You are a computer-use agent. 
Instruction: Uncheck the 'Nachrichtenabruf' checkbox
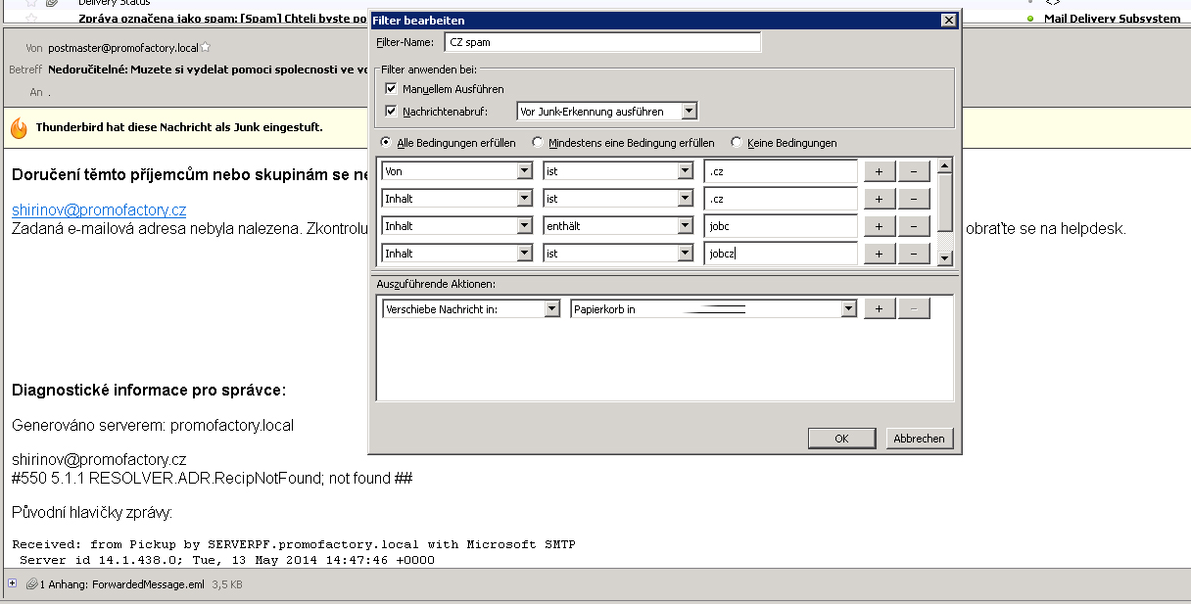click(x=392, y=112)
